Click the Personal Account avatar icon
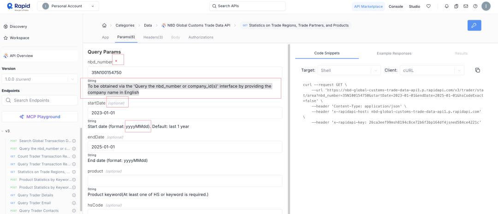 45,6
